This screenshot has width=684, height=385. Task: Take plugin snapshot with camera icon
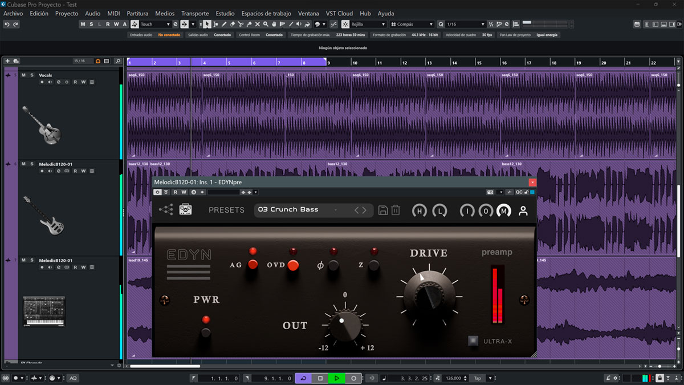[490, 192]
